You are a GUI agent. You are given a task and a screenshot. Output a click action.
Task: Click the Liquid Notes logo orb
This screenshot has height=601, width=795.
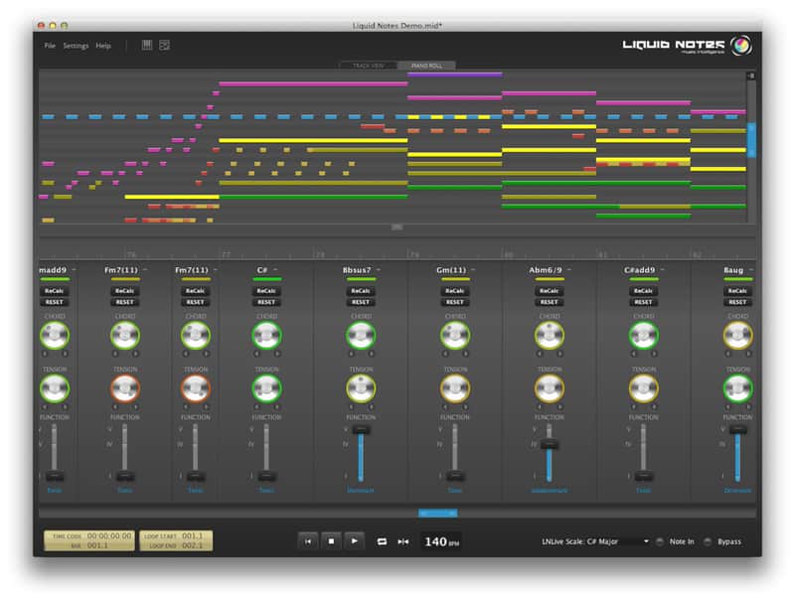tap(740, 46)
